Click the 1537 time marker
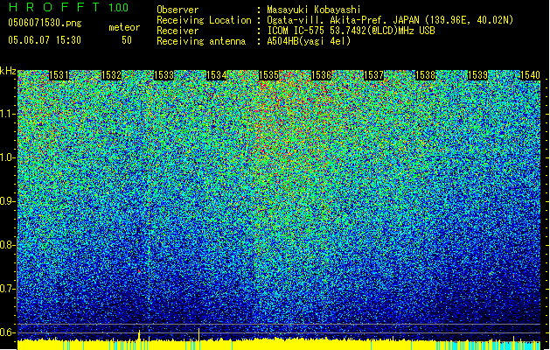This screenshot has height=350, width=550. point(374,75)
